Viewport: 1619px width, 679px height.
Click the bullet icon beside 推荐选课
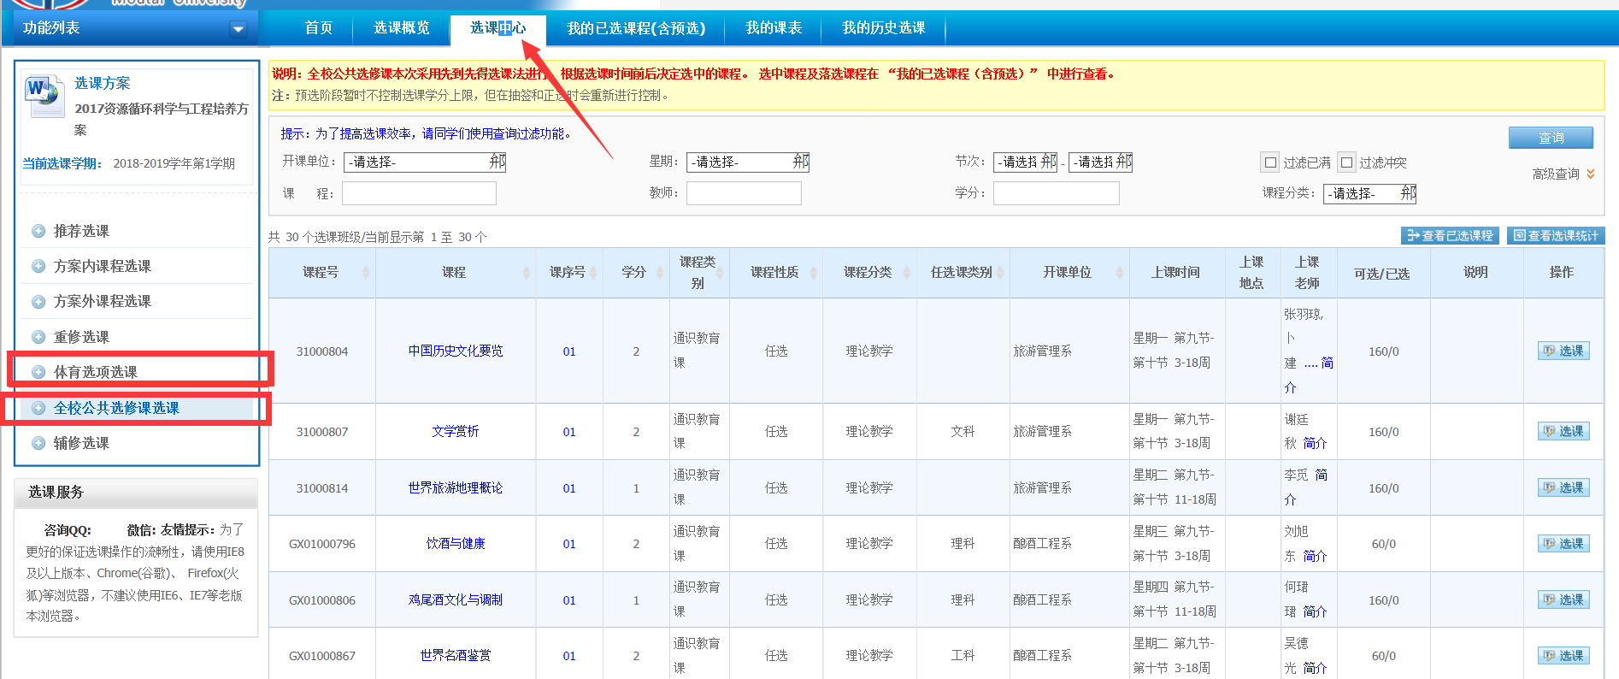tap(38, 231)
